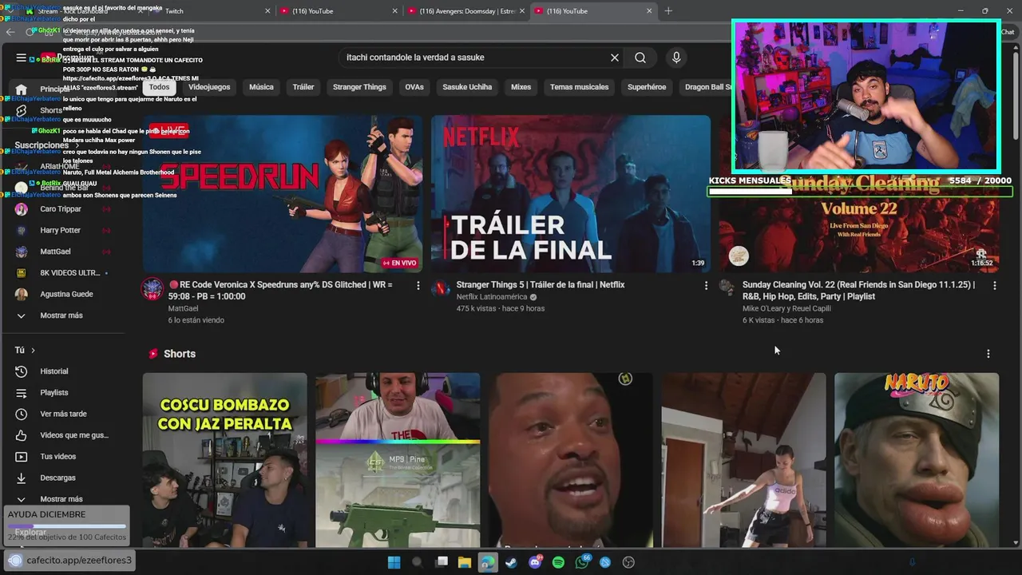Select the Todos filter chip
Image resolution: width=1022 pixels, height=575 pixels.
pos(159,87)
